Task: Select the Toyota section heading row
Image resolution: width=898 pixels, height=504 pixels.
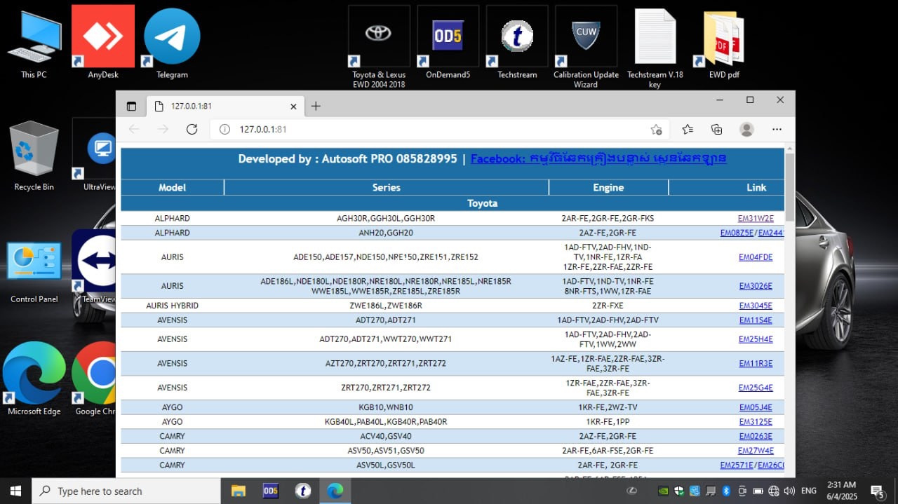Action: (453, 203)
